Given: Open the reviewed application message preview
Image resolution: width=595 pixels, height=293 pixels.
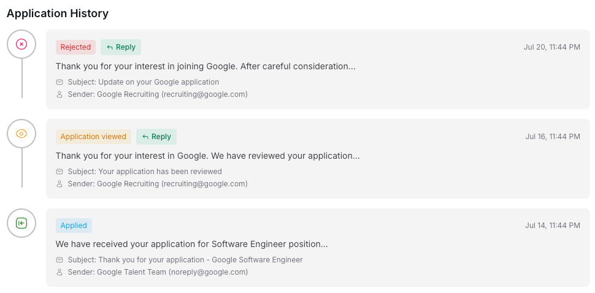Looking at the screenshot, I should 207,156.
